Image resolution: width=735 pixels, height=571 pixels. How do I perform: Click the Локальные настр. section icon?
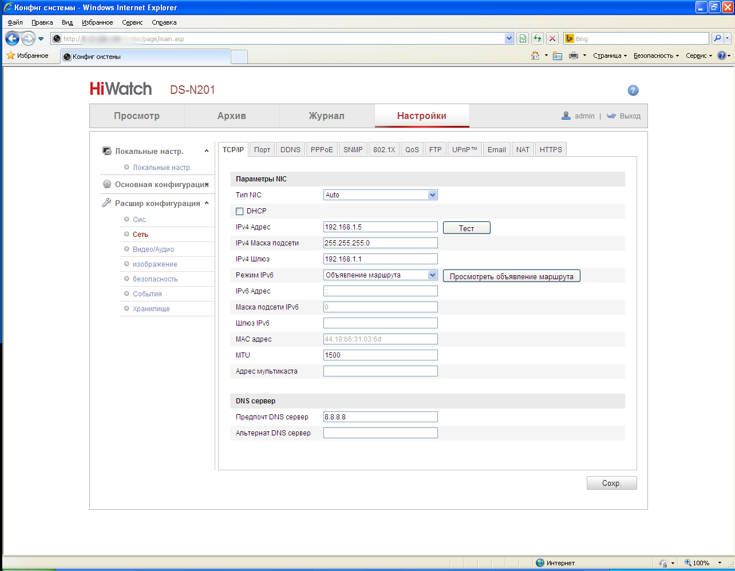click(106, 151)
